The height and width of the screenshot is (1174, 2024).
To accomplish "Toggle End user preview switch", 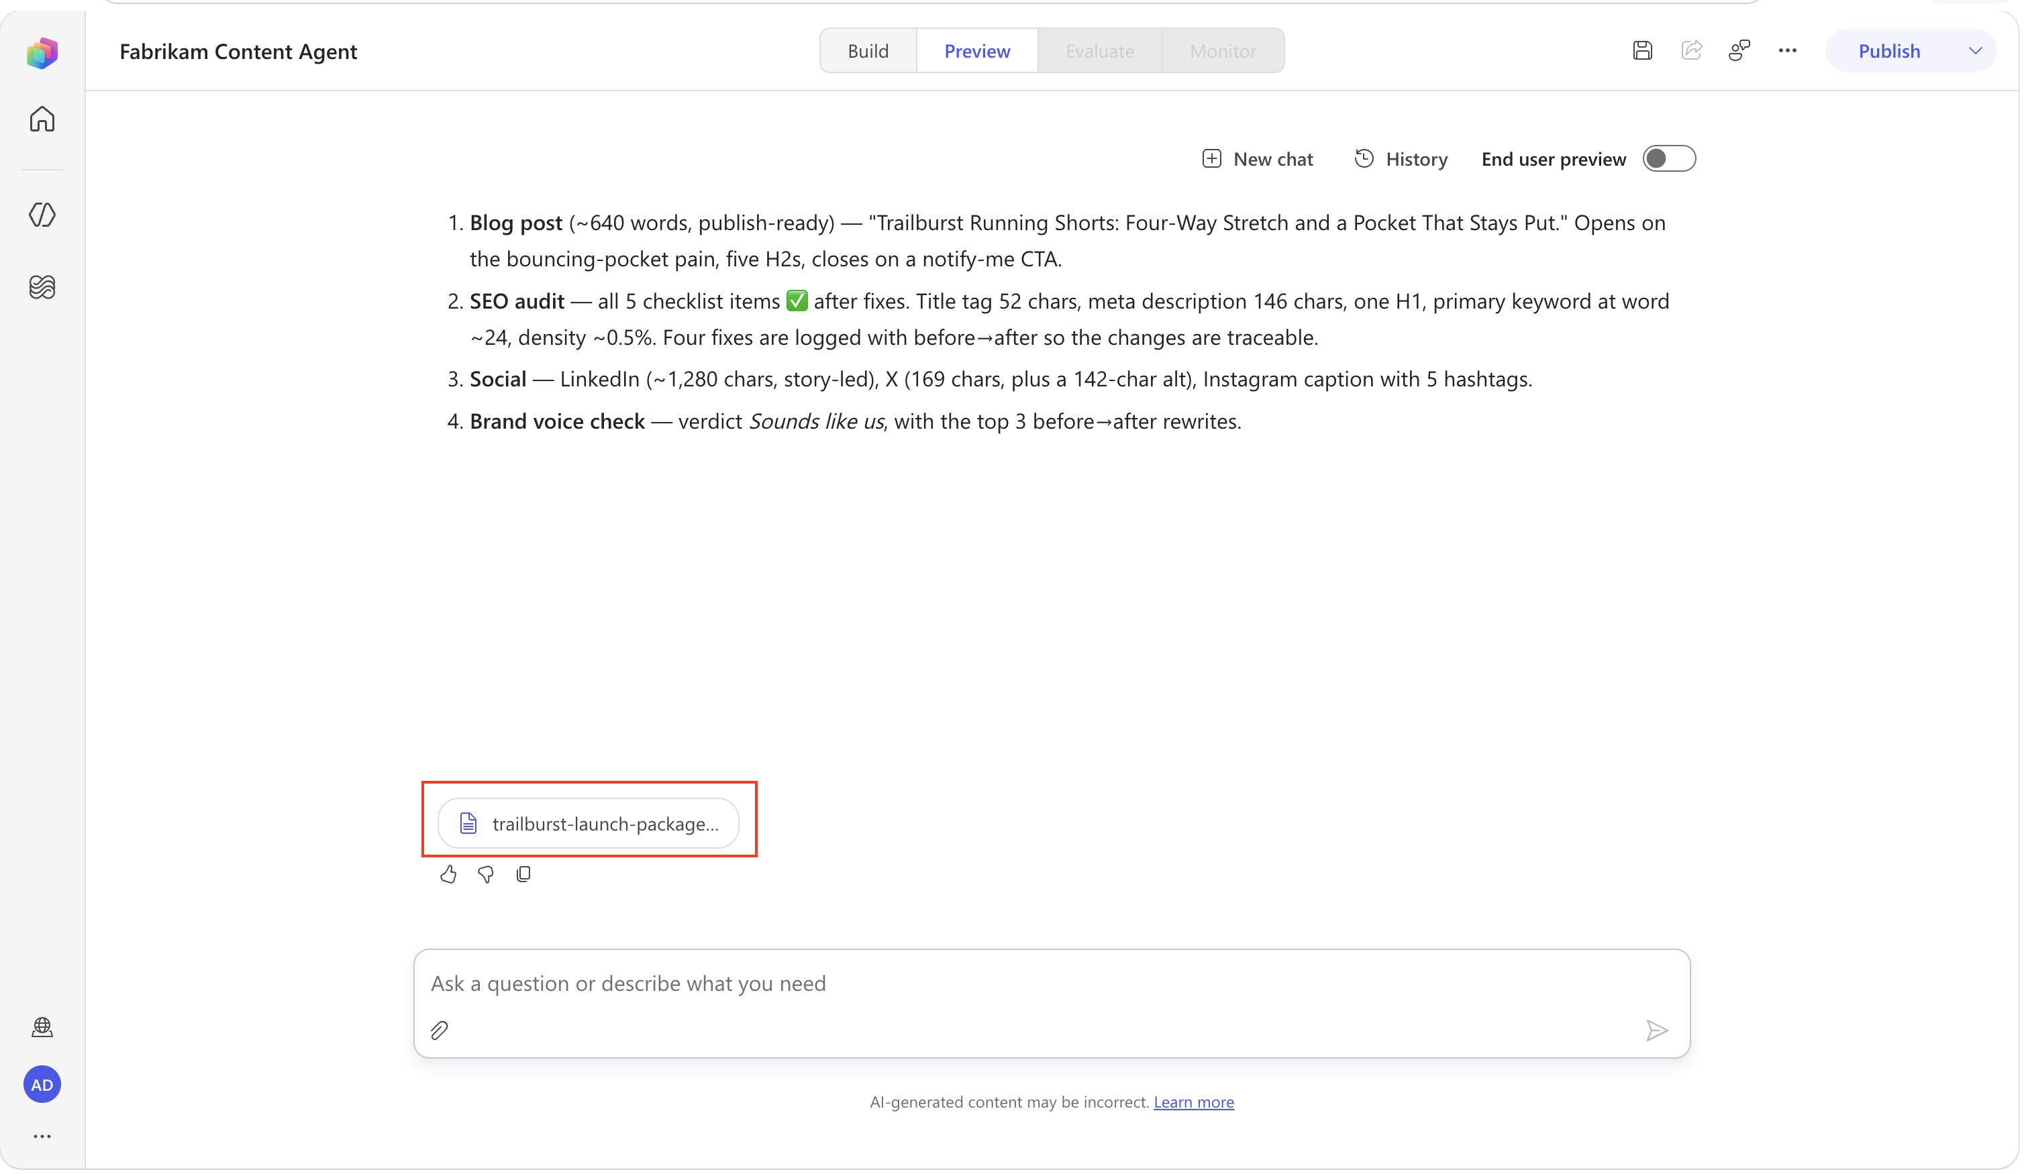I will pyautogui.click(x=1669, y=159).
